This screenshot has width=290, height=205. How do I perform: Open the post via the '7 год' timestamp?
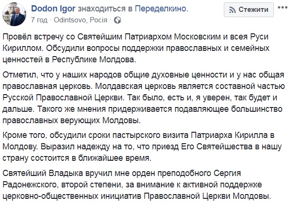39,20
